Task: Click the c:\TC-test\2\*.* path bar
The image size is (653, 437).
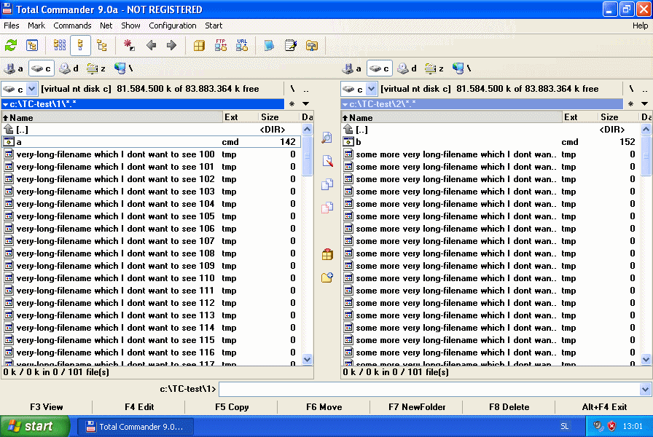Action: [x=482, y=103]
